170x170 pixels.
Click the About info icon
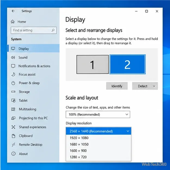pos(13,154)
